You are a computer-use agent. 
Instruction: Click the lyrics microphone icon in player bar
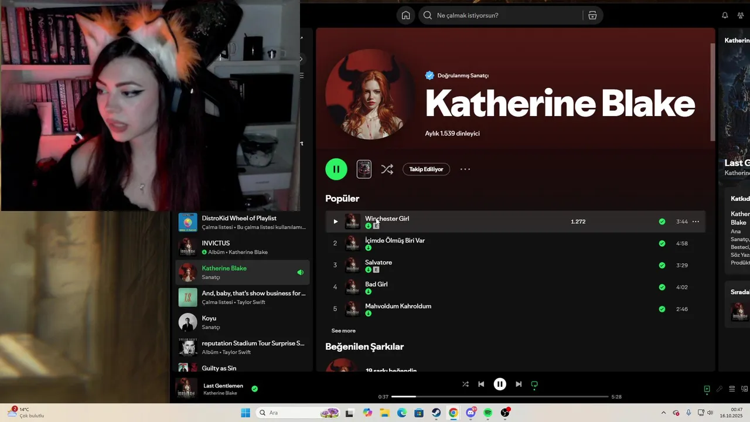[720, 389]
